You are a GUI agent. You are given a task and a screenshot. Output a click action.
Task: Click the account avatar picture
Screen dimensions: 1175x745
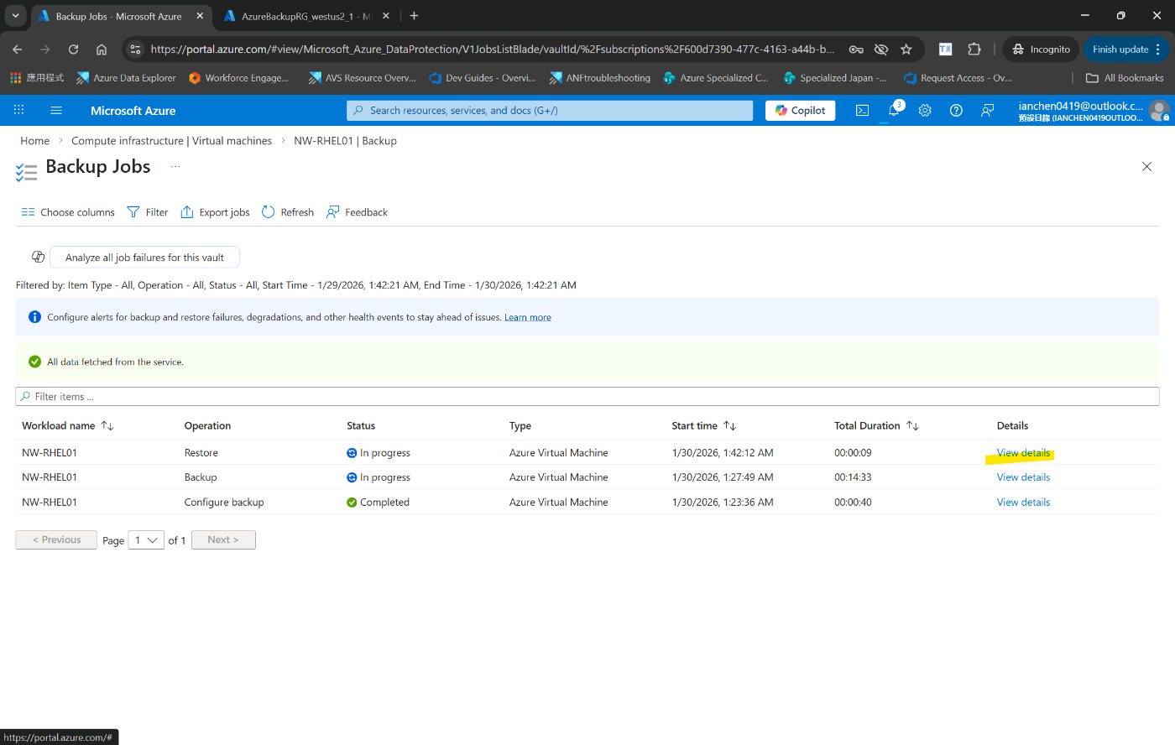tap(1159, 110)
